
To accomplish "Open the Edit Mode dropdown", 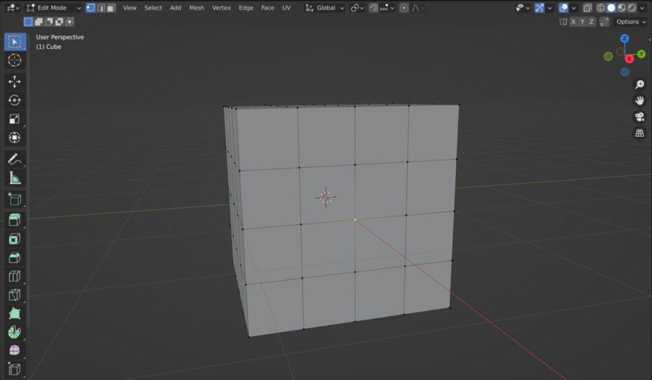I will [53, 8].
